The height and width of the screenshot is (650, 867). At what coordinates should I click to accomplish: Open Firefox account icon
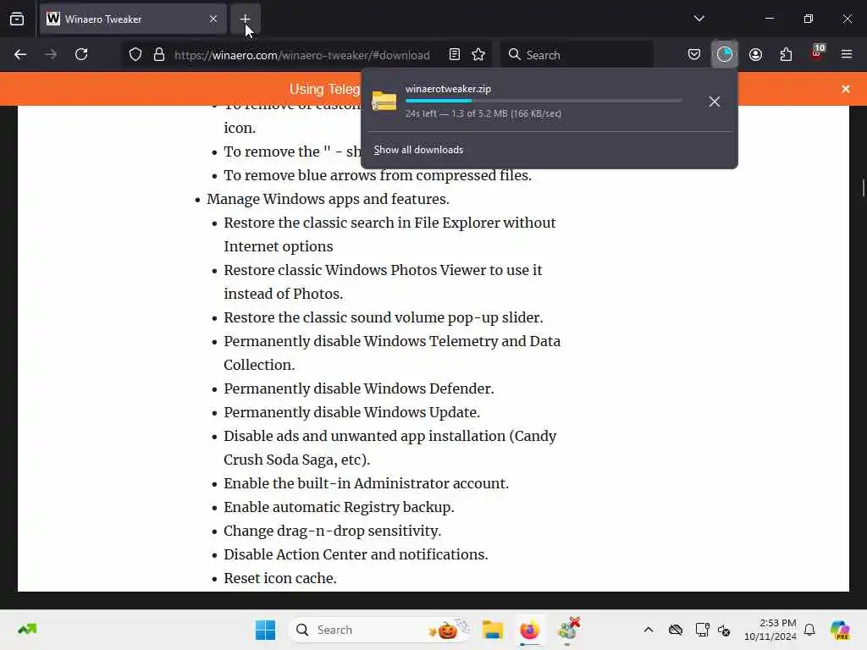click(x=756, y=54)
